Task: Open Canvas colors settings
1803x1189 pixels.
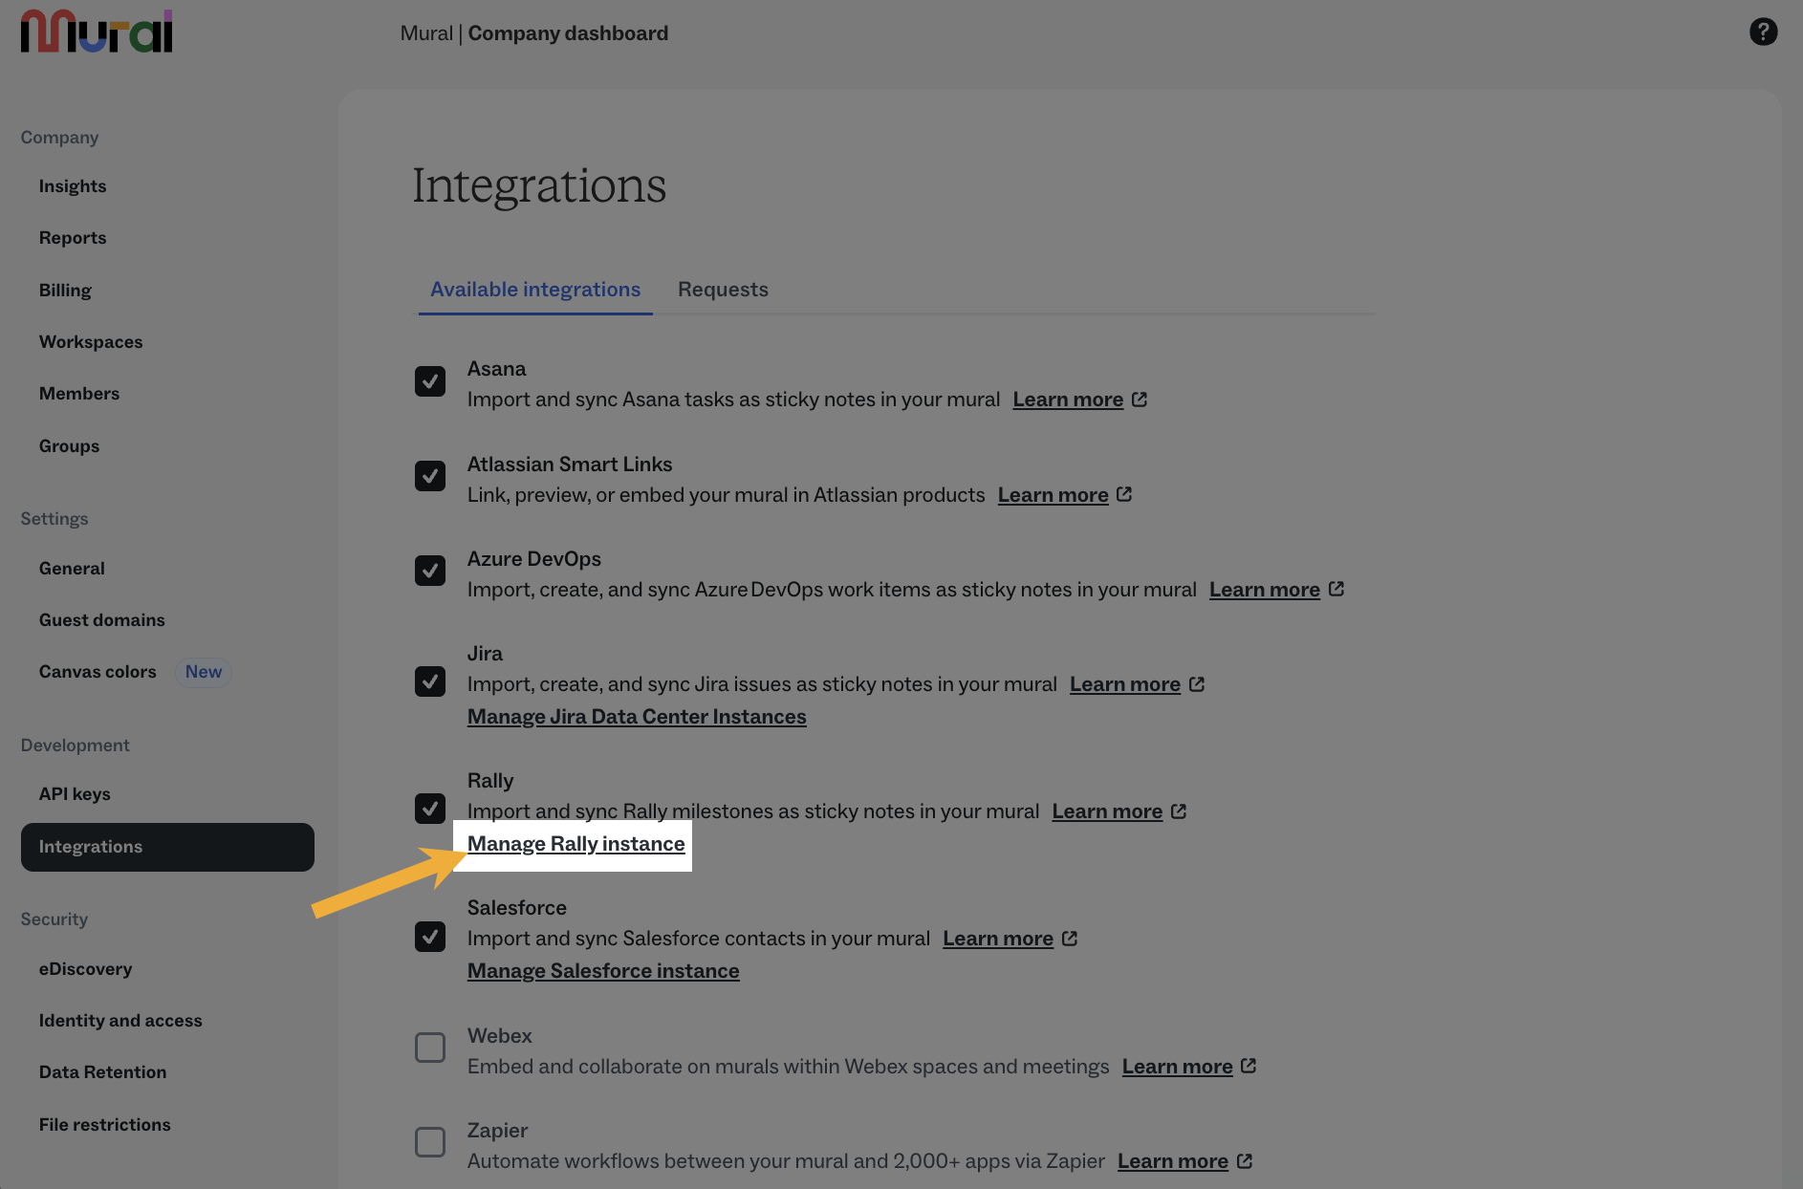Action: [98, 672]
